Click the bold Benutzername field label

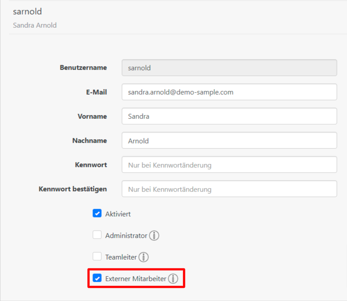pyautogui.click(x=83, y=68)
